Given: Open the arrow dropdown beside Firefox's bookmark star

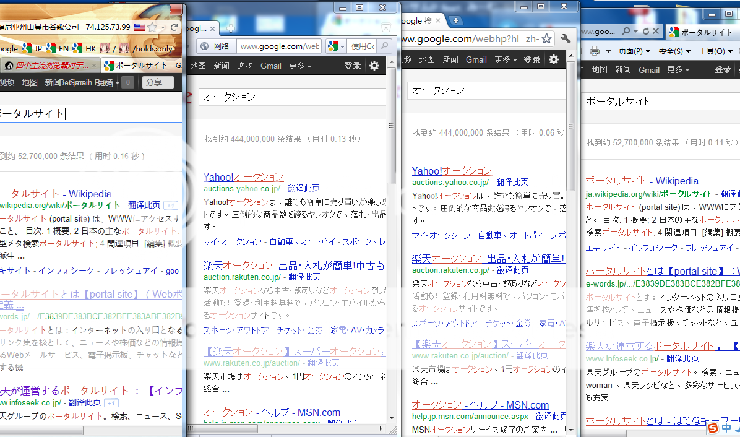Looking at the screenshot, I should (x=163, y=27).
